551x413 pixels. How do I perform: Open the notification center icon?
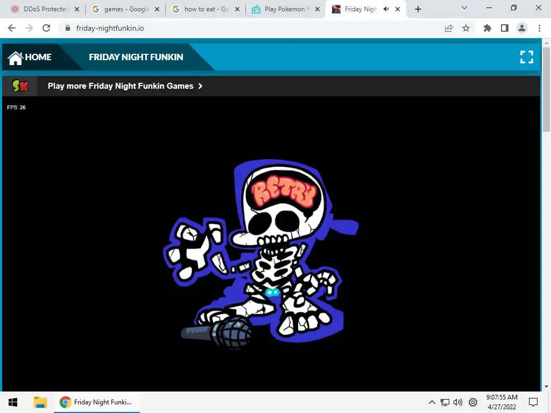(533, 402)
